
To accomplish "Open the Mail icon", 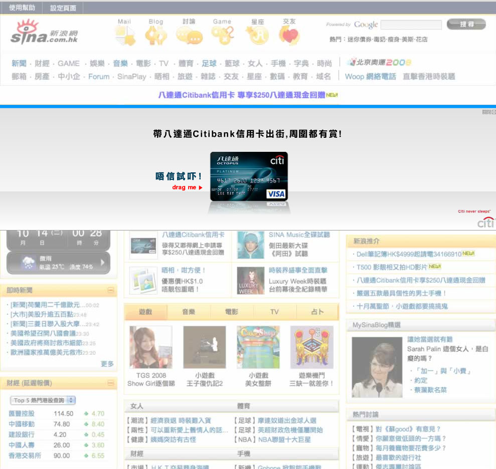I will click(x=125, y=35).
